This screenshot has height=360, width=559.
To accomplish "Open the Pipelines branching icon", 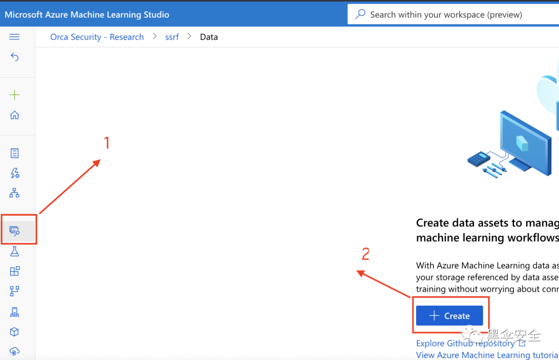I will pyautogui.click(x=14, y=291).
